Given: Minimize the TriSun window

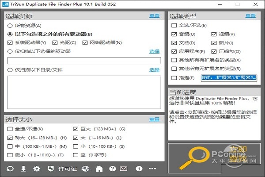Looking at the screenshot, I should pos(220,4).
